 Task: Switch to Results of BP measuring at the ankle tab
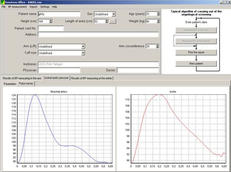click(92, 78)
